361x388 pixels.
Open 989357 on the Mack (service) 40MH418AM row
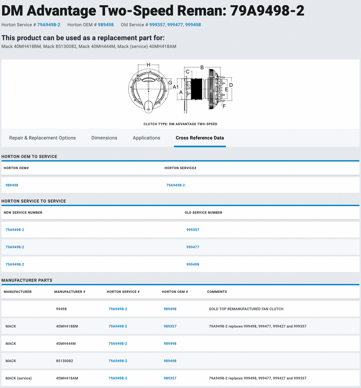[170, 378]
